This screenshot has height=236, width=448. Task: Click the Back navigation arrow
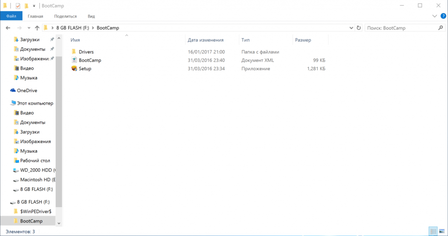tap(8, 28)
